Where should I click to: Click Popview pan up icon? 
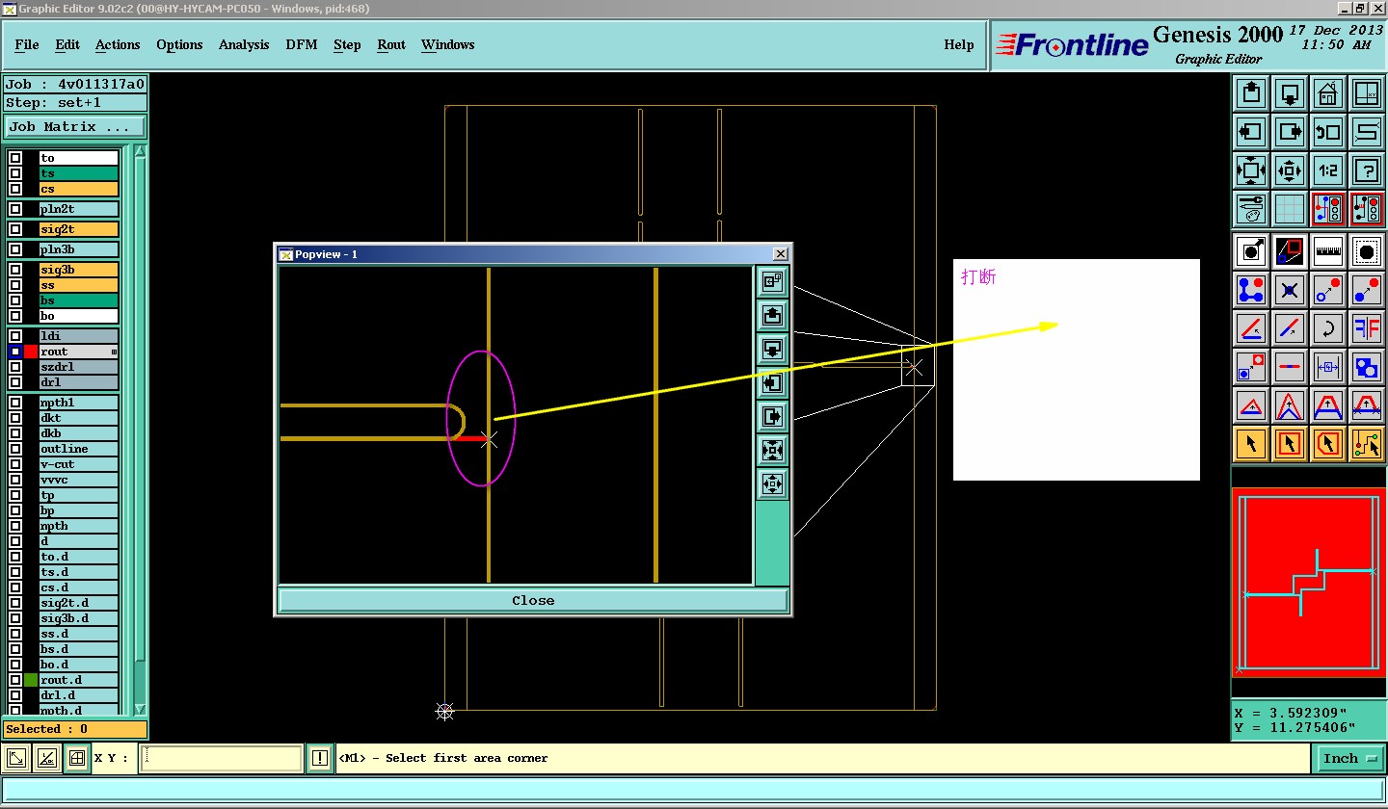772,315
